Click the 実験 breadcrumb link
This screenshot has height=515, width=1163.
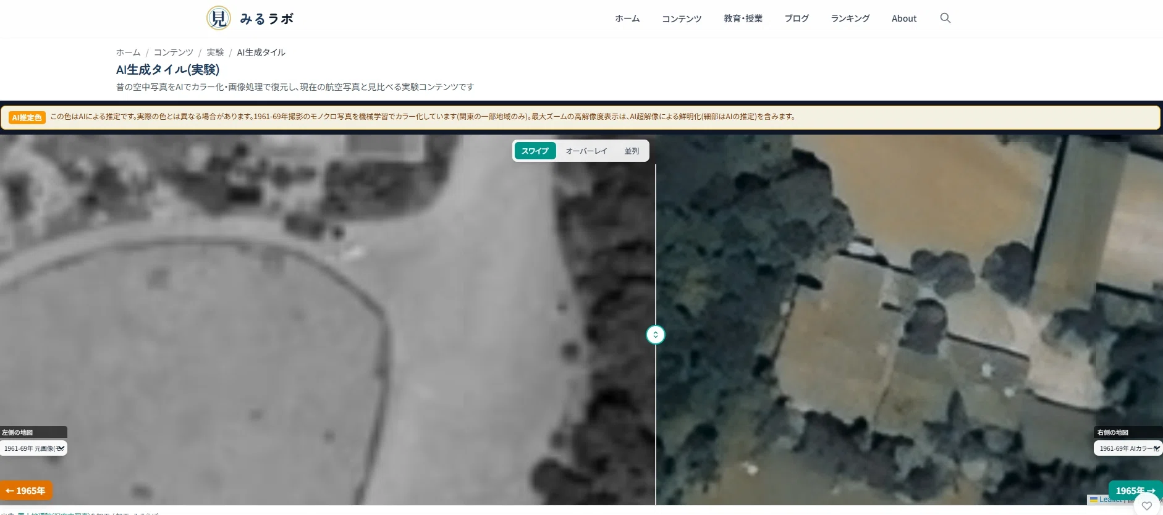tap(215, 52)
